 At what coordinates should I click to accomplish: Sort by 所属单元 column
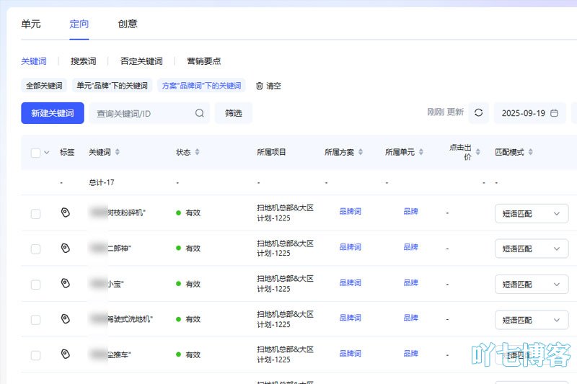tap(421, 152)
